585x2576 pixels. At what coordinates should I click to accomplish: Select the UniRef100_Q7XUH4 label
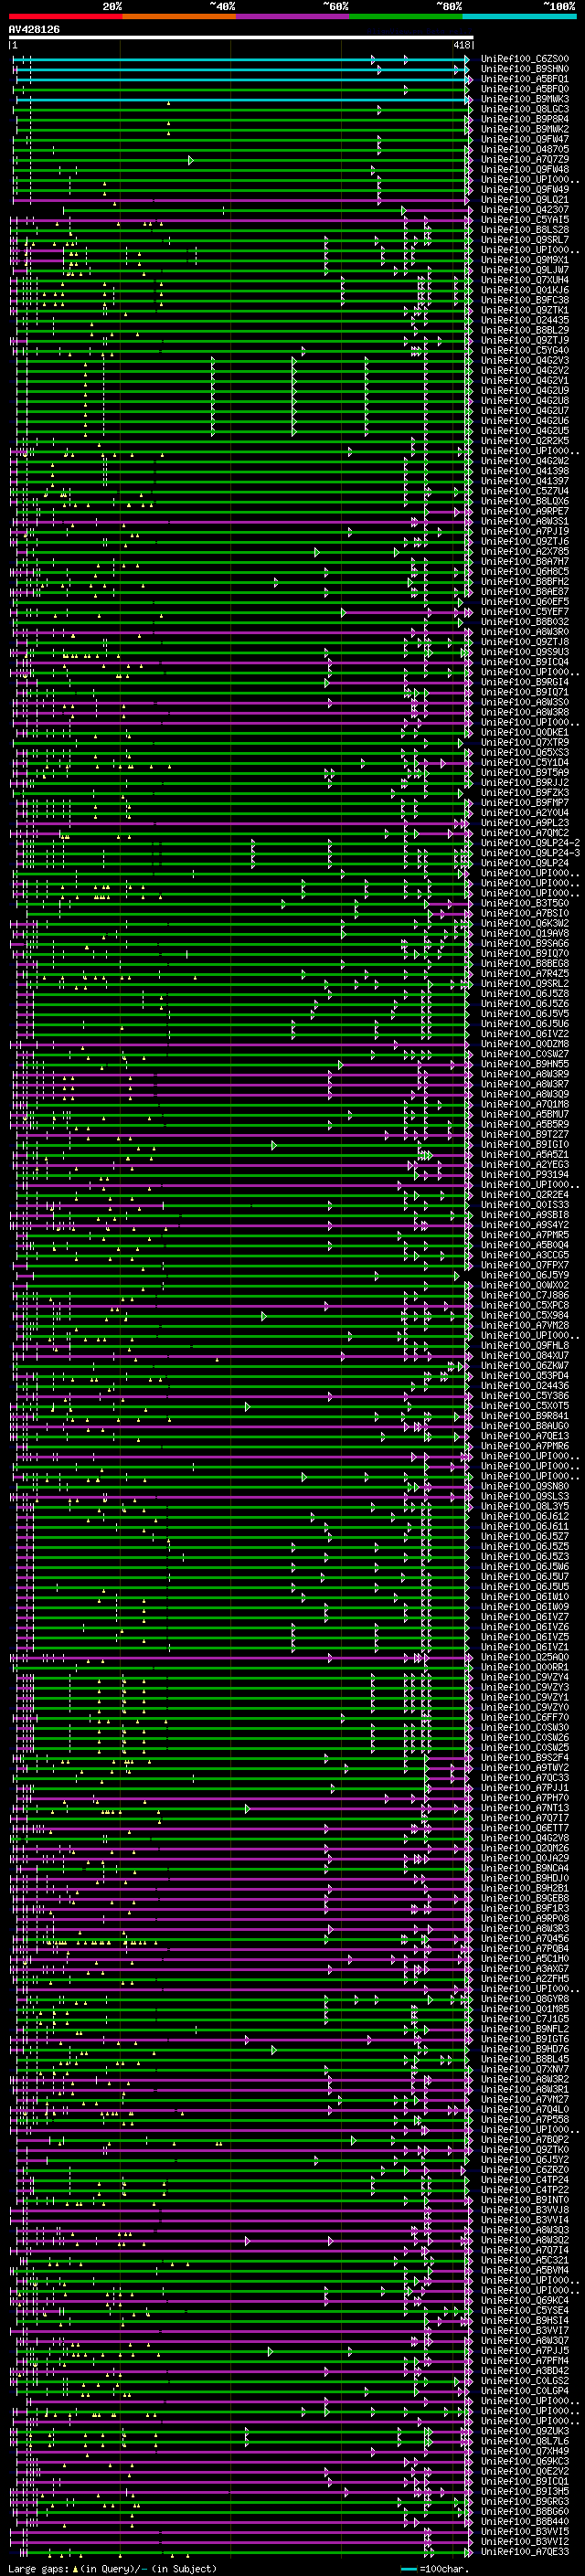525,280
